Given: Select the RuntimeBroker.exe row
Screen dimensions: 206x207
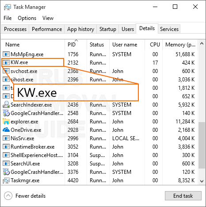Looking at the screenshot, I should pos(99,147).
